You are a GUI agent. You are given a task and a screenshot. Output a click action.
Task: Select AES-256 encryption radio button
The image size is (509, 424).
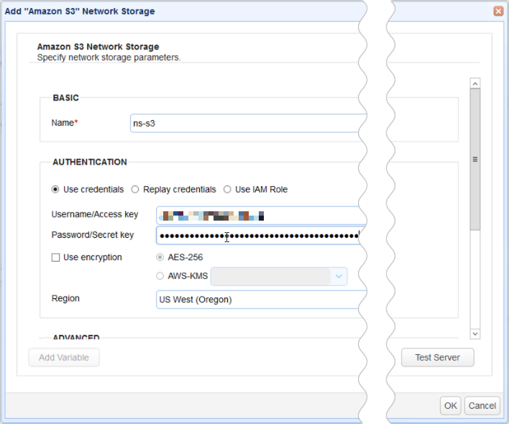(160, 257)
